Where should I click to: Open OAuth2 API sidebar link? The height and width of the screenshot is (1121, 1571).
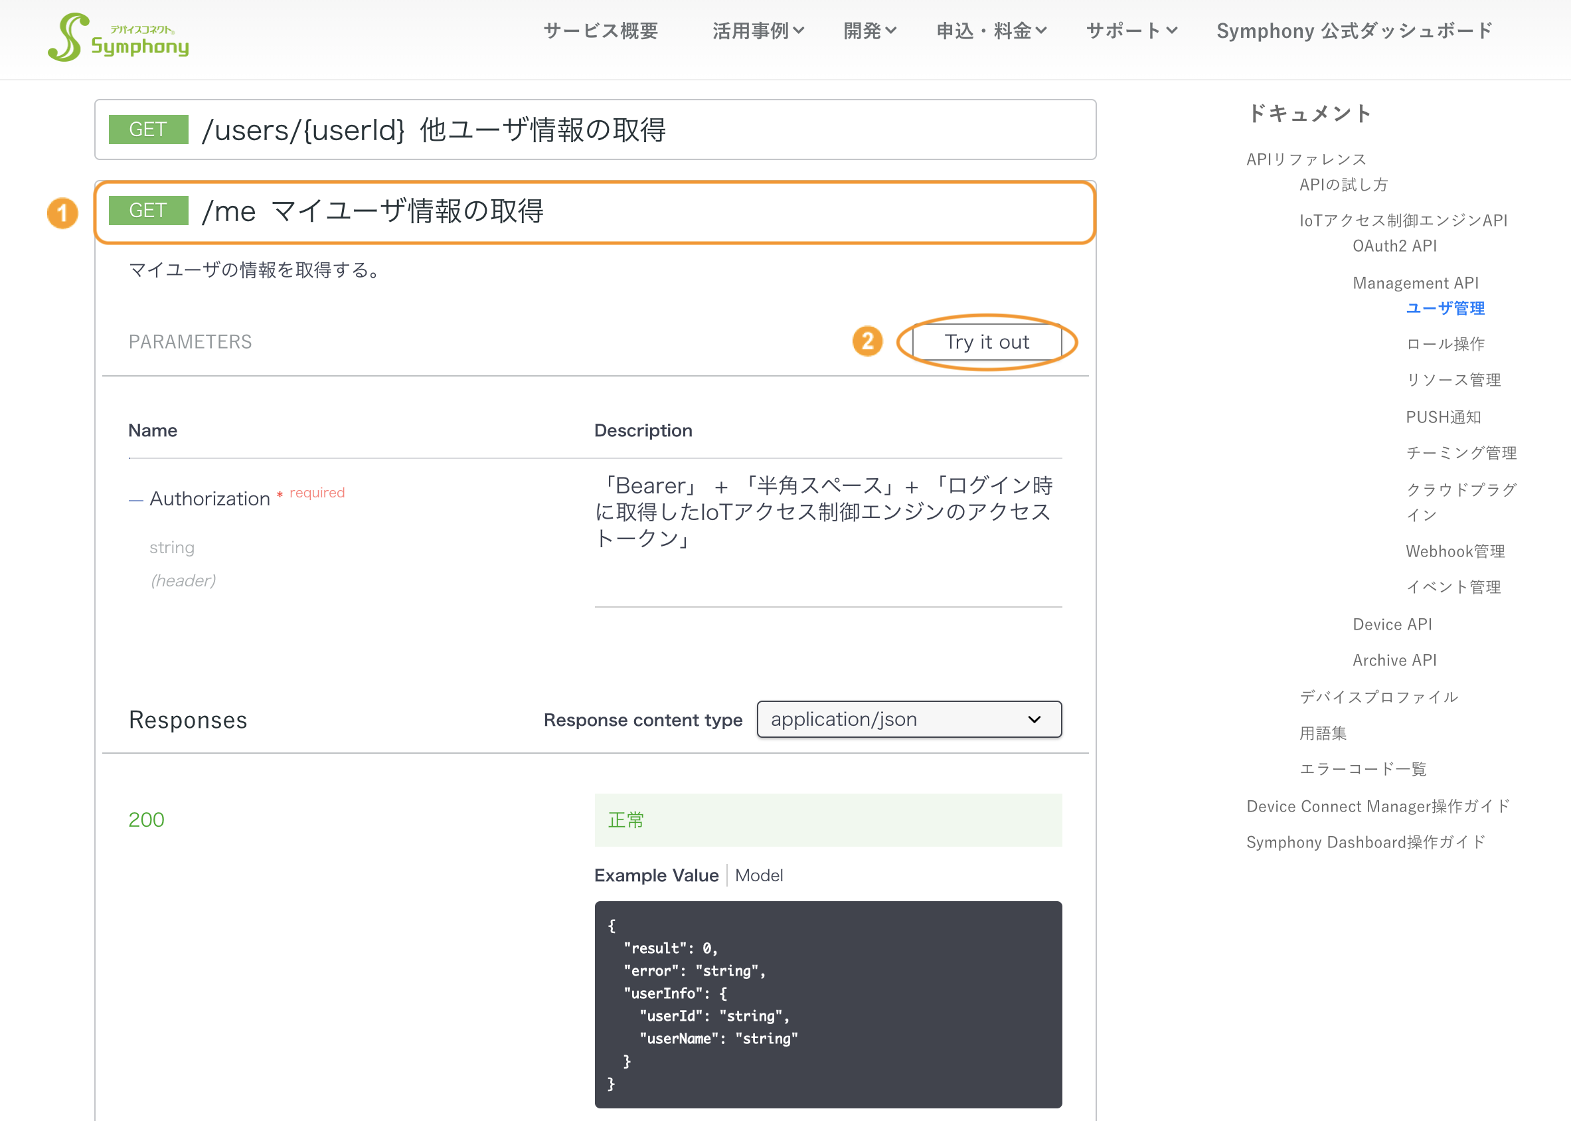coord(1394,246)
